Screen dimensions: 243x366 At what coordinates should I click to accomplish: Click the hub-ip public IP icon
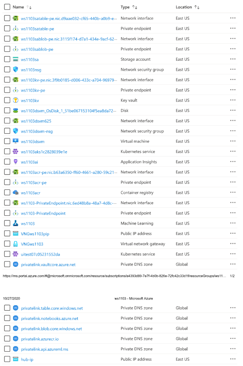pos(15,359)
